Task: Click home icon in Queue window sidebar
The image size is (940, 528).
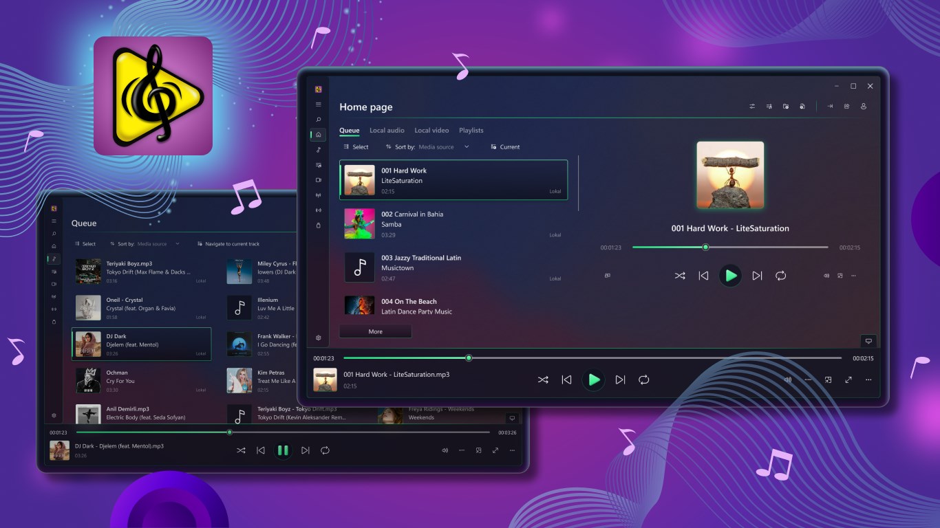Action: pos(54,246)
